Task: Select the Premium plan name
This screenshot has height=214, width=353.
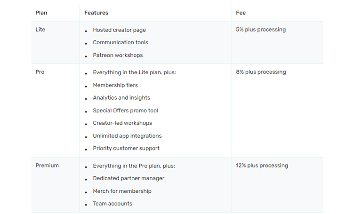Action: pyautogui.click(x=47, y=166)
